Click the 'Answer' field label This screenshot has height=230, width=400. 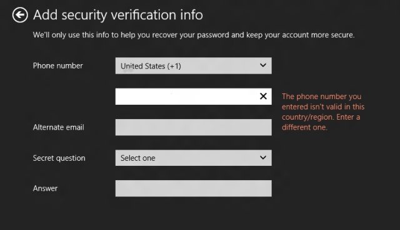coord(45,188)
